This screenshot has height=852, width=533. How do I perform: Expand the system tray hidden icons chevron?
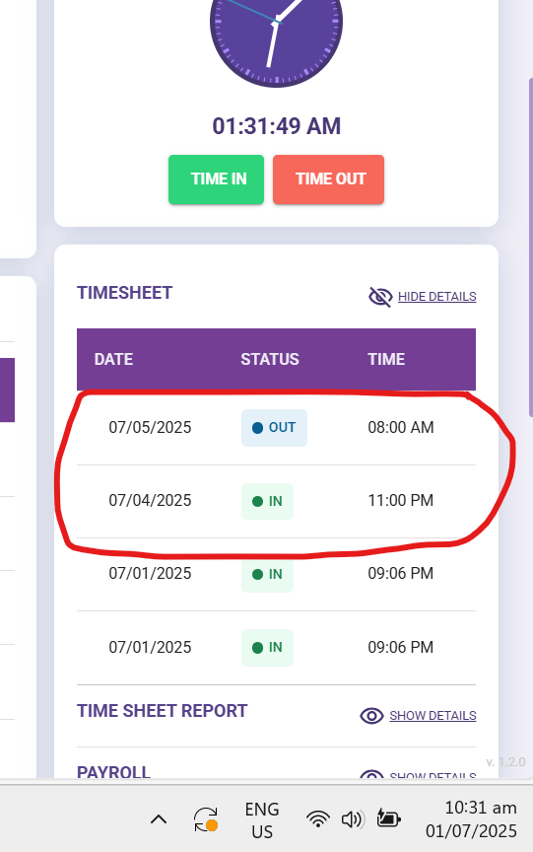159,819
